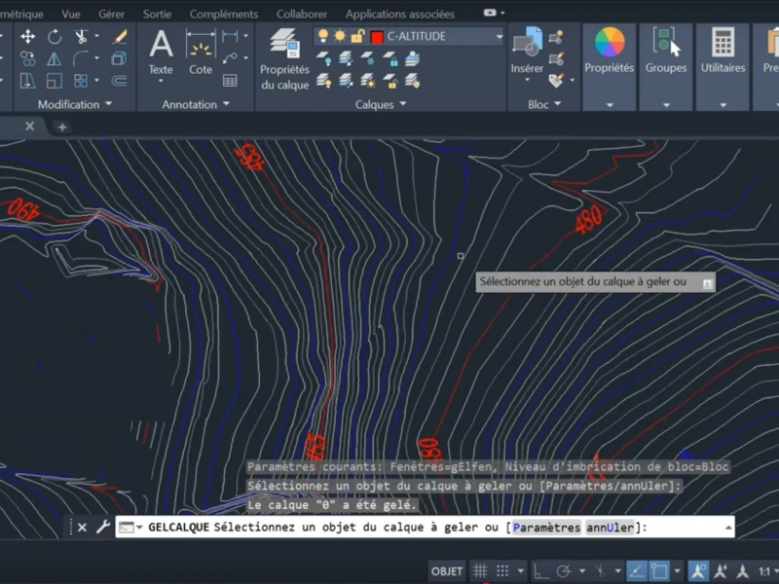Click the layer off (lightbulb) tool icon
The height and width of the screenshot is (584, 779).
click(x=324, y=58)
